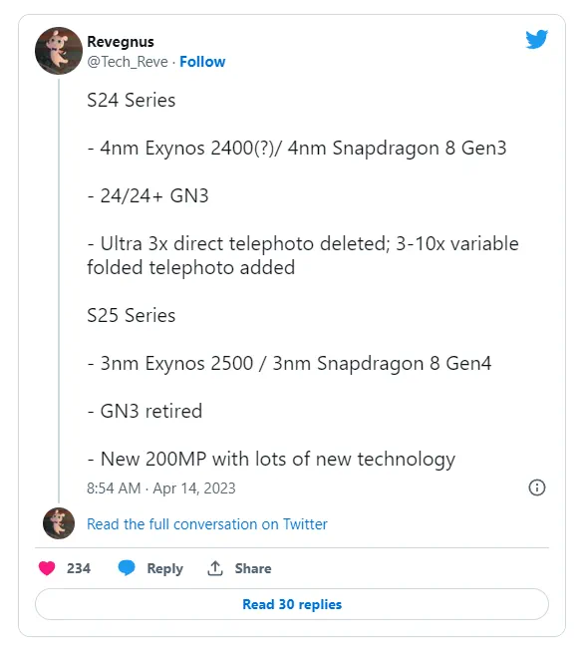580x650 pixels.
Task: Open Revegnus's large profile avatar
Action: [59, 51]
